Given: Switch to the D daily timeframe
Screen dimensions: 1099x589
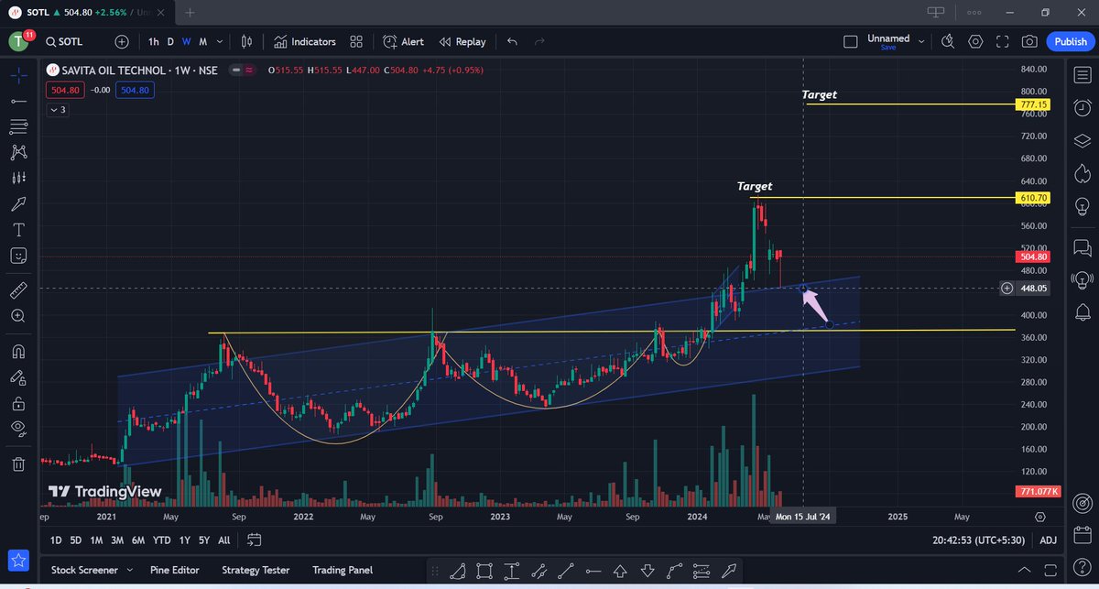Looking at the screenshot, I should pos(170,41).
